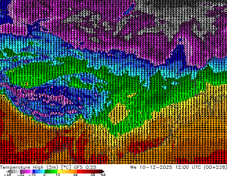Click the legend's dark right arrow tip
227x176 pixels.
(103, 171)
